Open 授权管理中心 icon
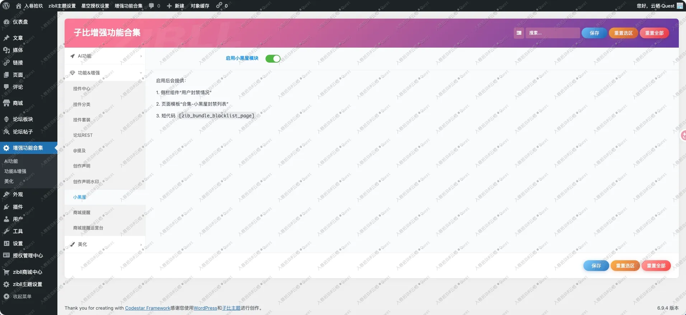The height and width of the screenshot is (315, 686). pos(6,256)
